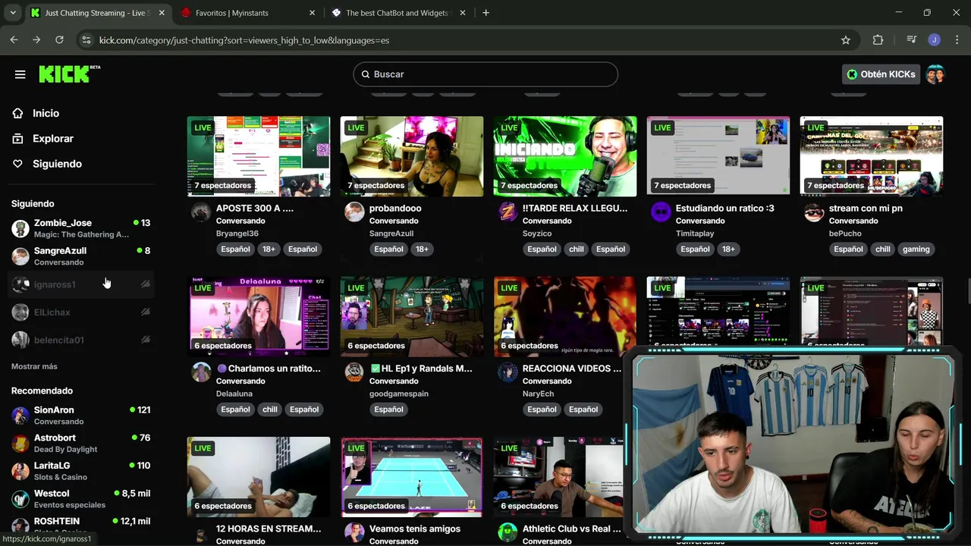Open Siguiendo in sidebar
Image resolution: width=971 pixels, height=546 pixels.
point(57,164)
